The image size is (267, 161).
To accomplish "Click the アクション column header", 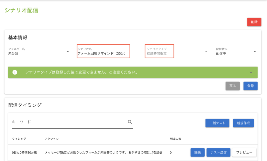I will (52, 139).
